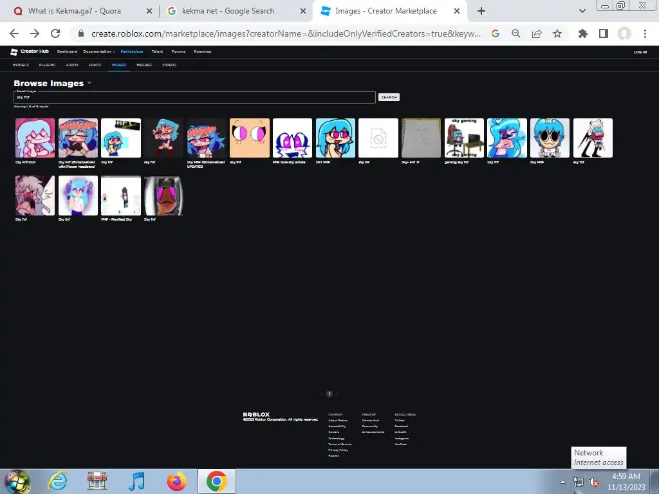Open the 'YouTube' footer link
Image resolution: width=659 pixels, height=494 pixels.
[400, 444]
